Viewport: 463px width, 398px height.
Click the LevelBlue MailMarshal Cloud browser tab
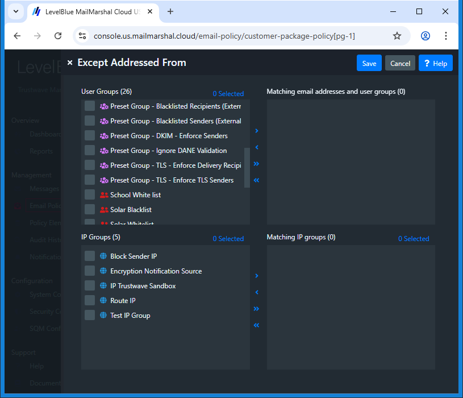(93, 12)
